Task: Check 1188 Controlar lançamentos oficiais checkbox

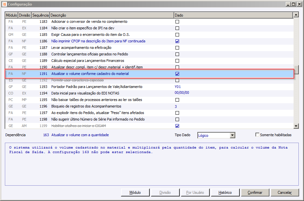Action: [177, 54]
